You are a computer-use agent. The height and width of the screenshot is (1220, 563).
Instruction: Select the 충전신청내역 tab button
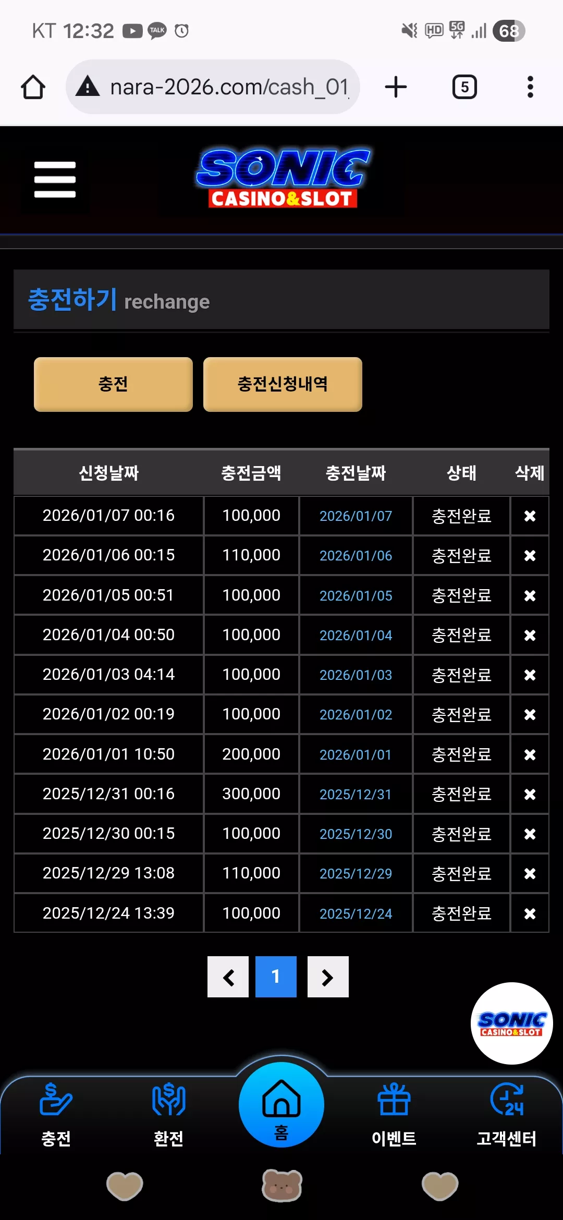tap(283, 384)
